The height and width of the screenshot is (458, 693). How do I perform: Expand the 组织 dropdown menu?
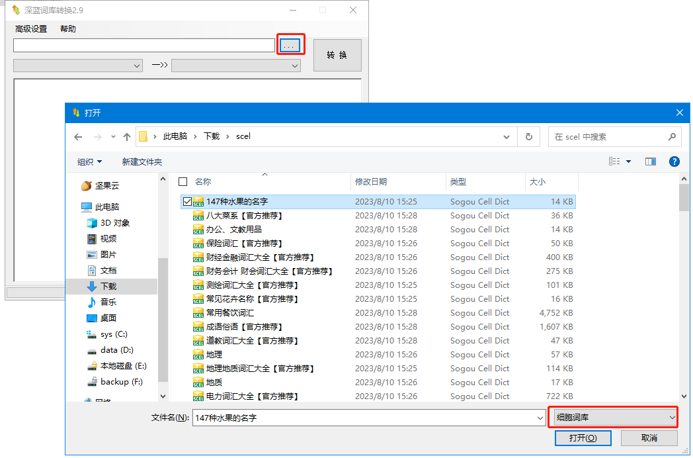[x=90, y=161]
